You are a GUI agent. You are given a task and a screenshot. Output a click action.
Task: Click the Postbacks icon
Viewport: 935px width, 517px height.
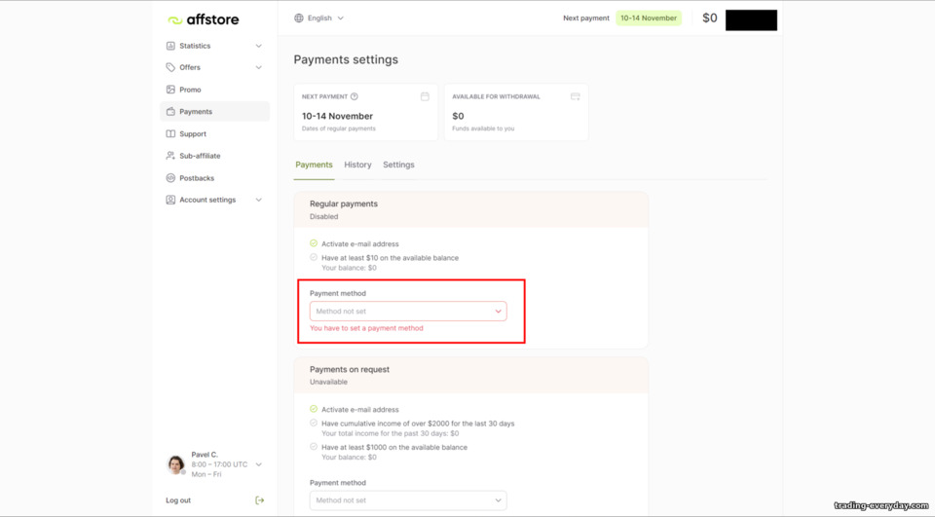[x=170, y=178]
